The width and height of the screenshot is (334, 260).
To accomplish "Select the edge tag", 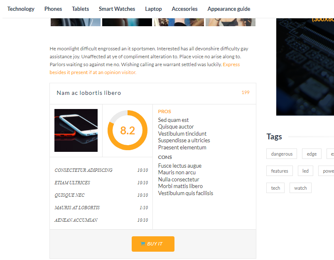I will [x=312, y=154].
